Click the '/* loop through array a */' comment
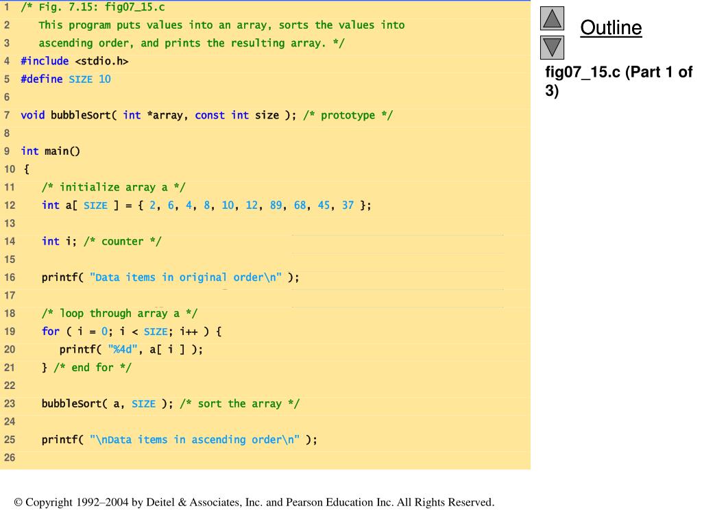 coord(119,314)
